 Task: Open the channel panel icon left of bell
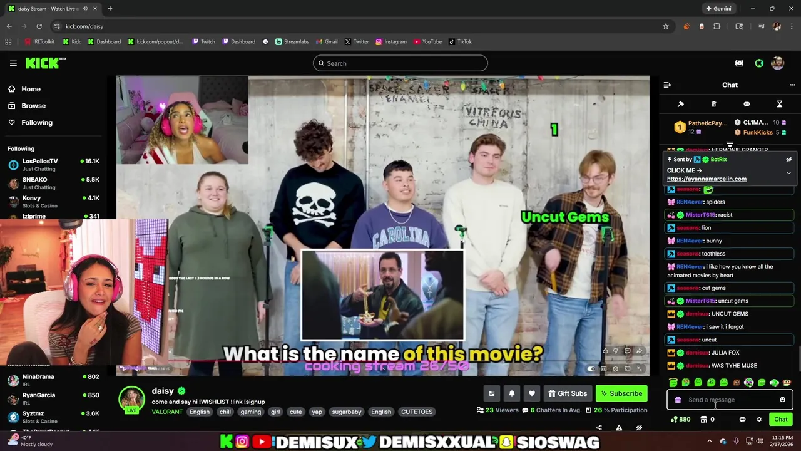492,393
